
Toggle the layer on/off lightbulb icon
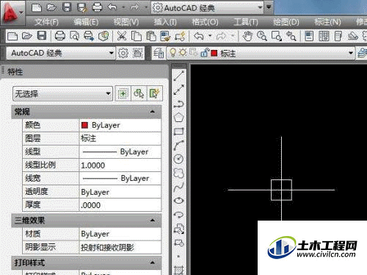pos(172,53)
